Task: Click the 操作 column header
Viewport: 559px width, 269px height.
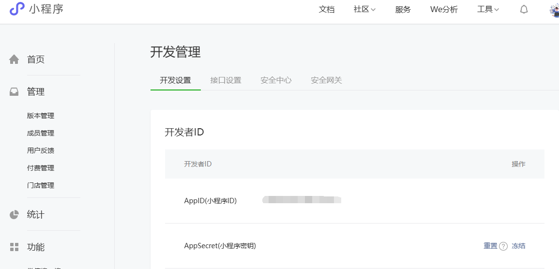Action: pos(518,164)
